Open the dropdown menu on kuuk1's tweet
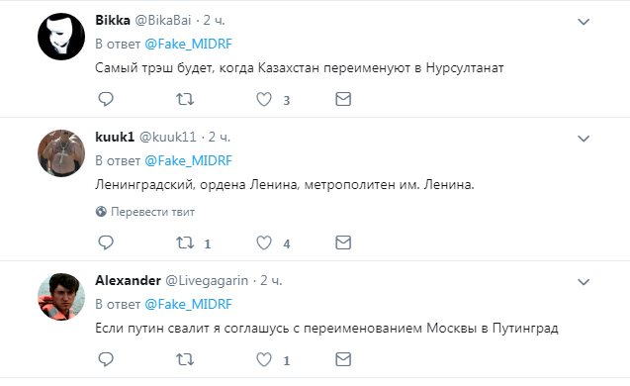The image size is (630, 386). click(584, 139)
